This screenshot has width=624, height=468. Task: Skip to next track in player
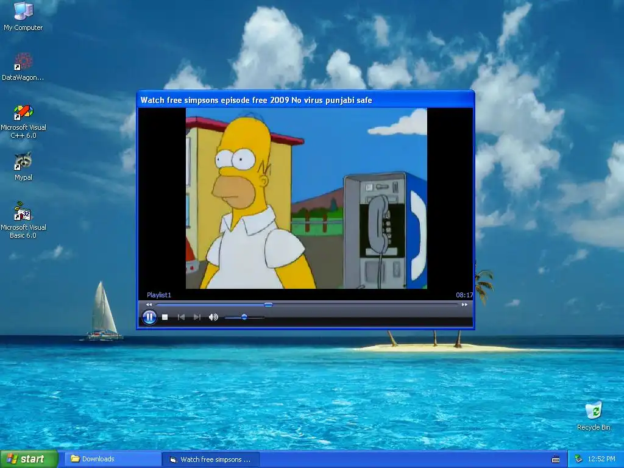(x=197, y=317)
